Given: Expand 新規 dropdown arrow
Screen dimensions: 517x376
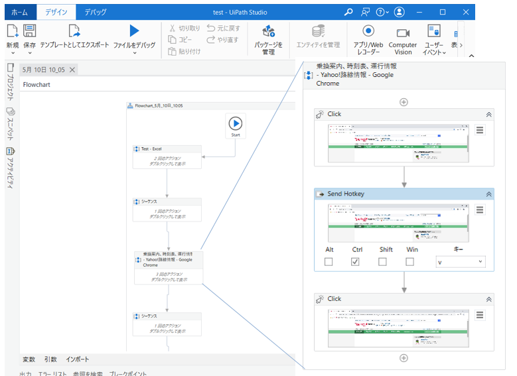Looking at the screenshot, I should [13, 53].
